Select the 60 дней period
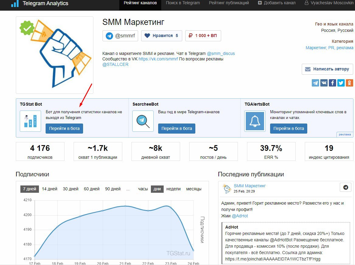The width and height of the screenshot is (355, 265). pyautogui.click(x=92, y=189)
